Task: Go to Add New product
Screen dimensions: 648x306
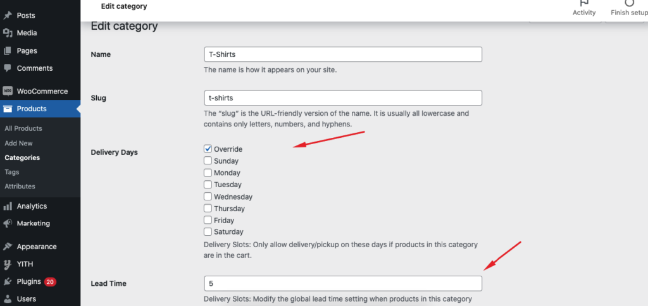Action: coord(18,144)
